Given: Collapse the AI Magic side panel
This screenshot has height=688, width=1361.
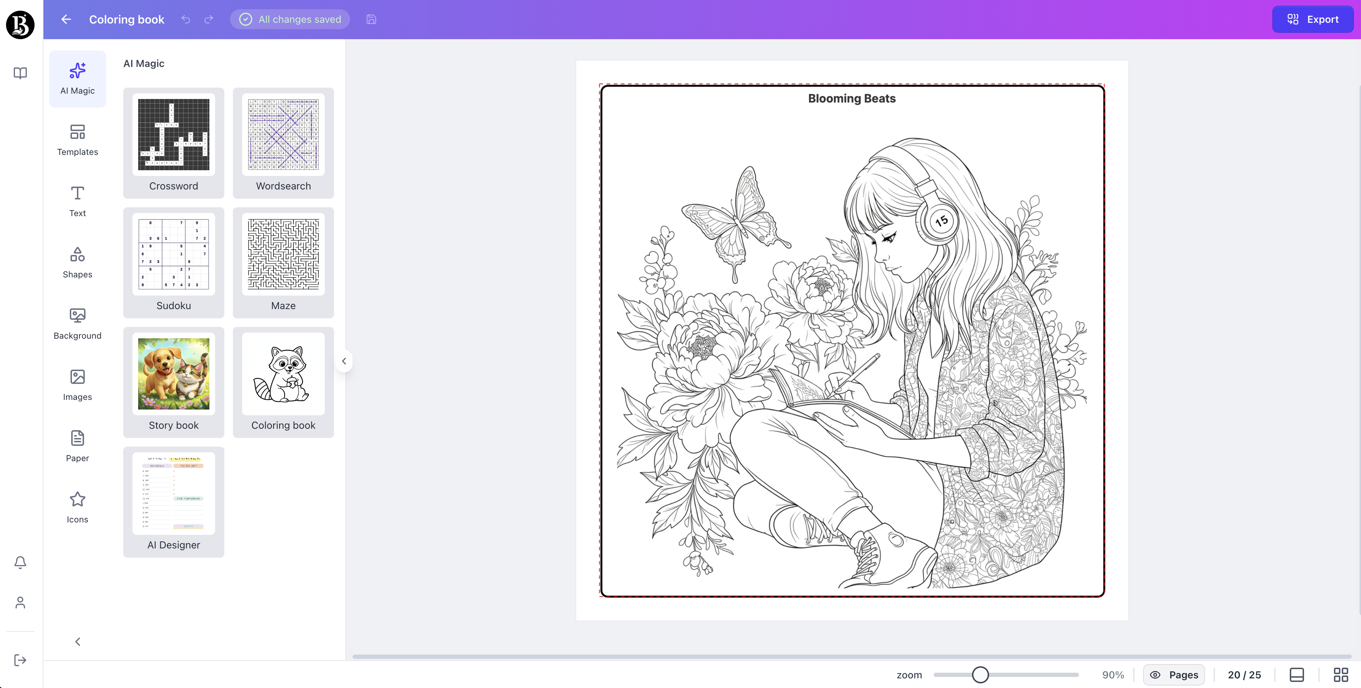Looking at the screenshot, I should coord(344,361).
